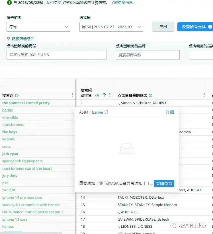213x234 pixels.
Task: Click rank cell 18
Action: click(x=83, y=227)
